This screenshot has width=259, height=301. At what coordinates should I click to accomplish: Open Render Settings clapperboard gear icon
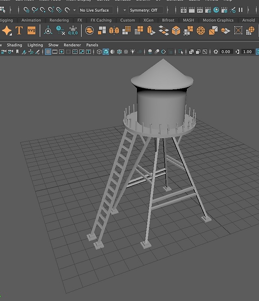tap(208, 10)
